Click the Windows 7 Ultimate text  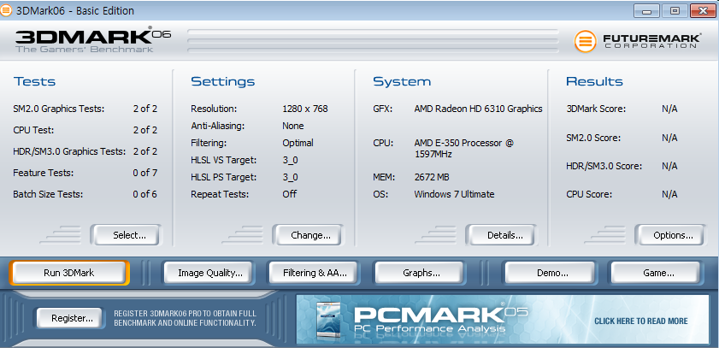tap(454, 194)
